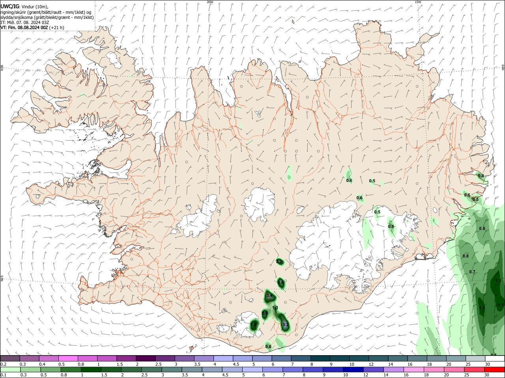Click the 3.4 precipitation value on the map
505x378 pixels.
pos(269,295)
